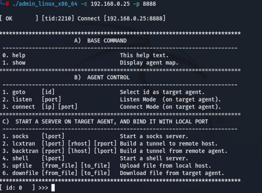Image resolution: width=262 pixels, height=193 pixels.
Task: Click the 'socks' command entry
Action: click(x=20, y=136)
